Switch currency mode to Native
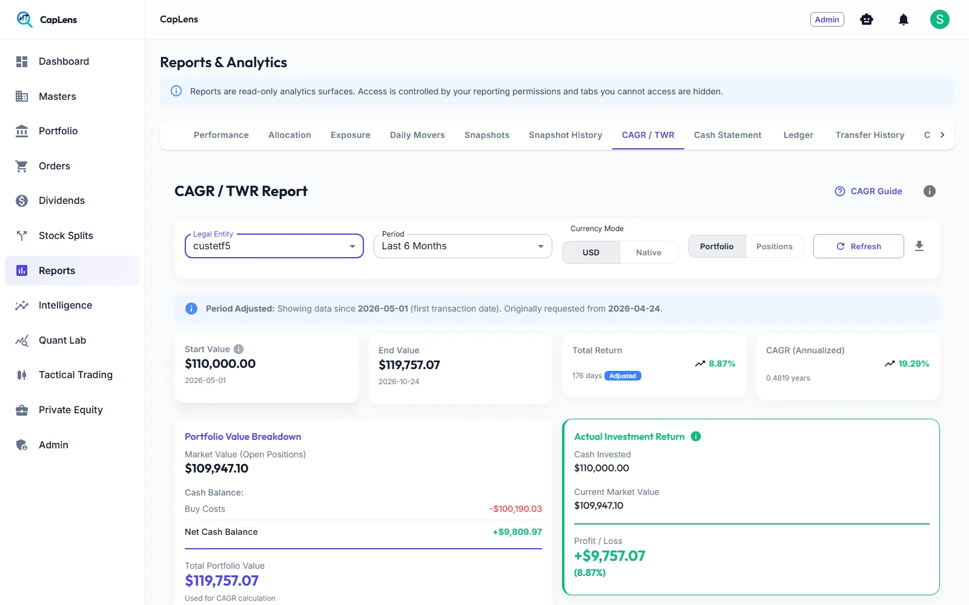This screenshot has height=605, width=969. [649, 252]
